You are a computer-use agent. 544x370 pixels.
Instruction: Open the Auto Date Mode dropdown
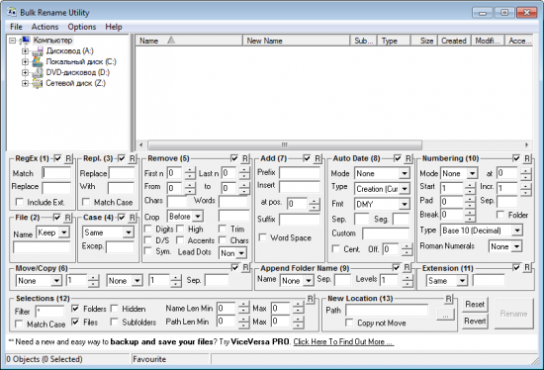pyautogui.click(x=405, y=173)
